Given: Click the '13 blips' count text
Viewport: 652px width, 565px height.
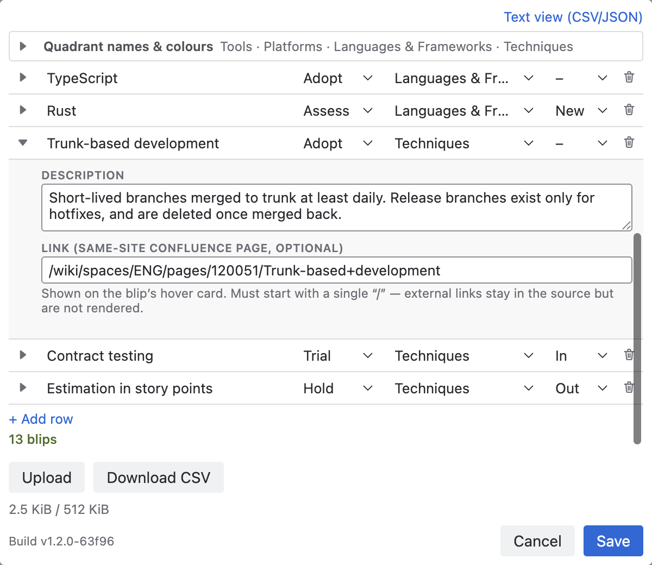Looking at the screenshot, I should click(33, 439).
